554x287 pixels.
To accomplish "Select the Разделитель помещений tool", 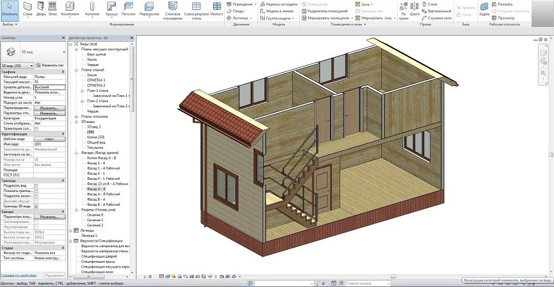I will point(325,11).
